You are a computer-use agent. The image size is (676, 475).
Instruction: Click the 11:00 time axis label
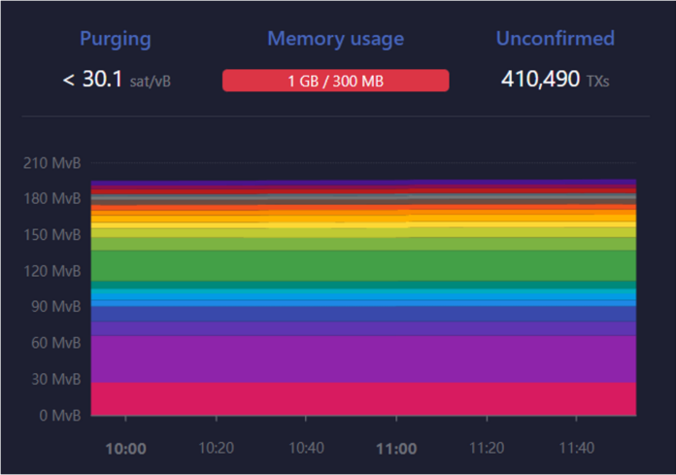[x=395, y=449]
